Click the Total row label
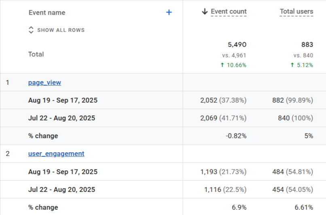 [x=36, y=54]
